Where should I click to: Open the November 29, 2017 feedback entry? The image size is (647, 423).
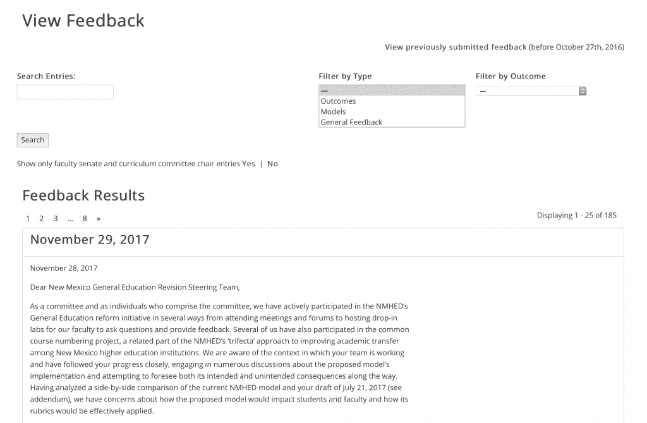pos(90,240)
